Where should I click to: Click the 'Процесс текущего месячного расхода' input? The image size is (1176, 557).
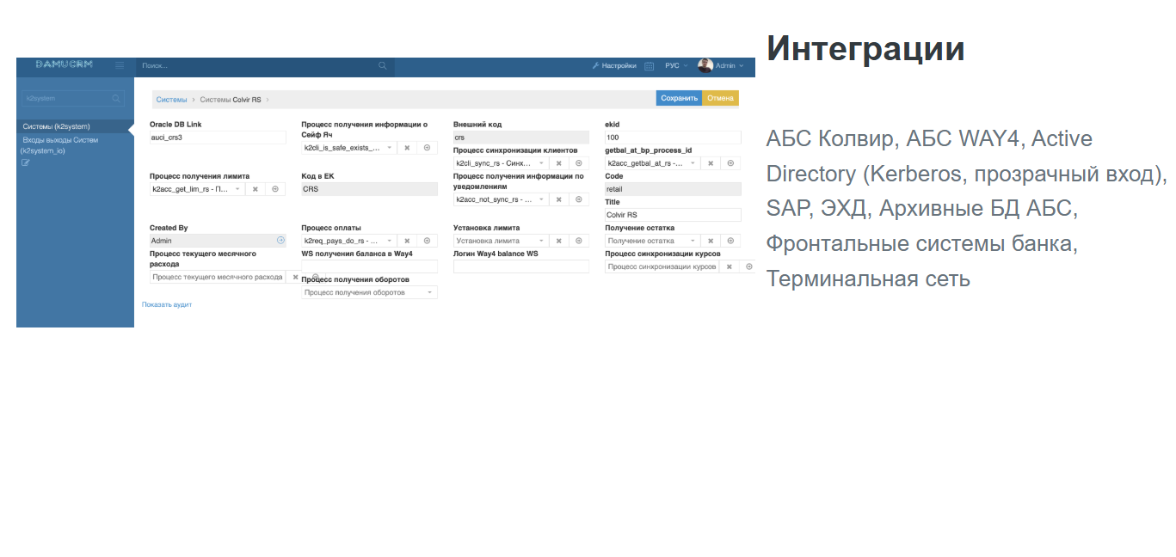point(218,278)
